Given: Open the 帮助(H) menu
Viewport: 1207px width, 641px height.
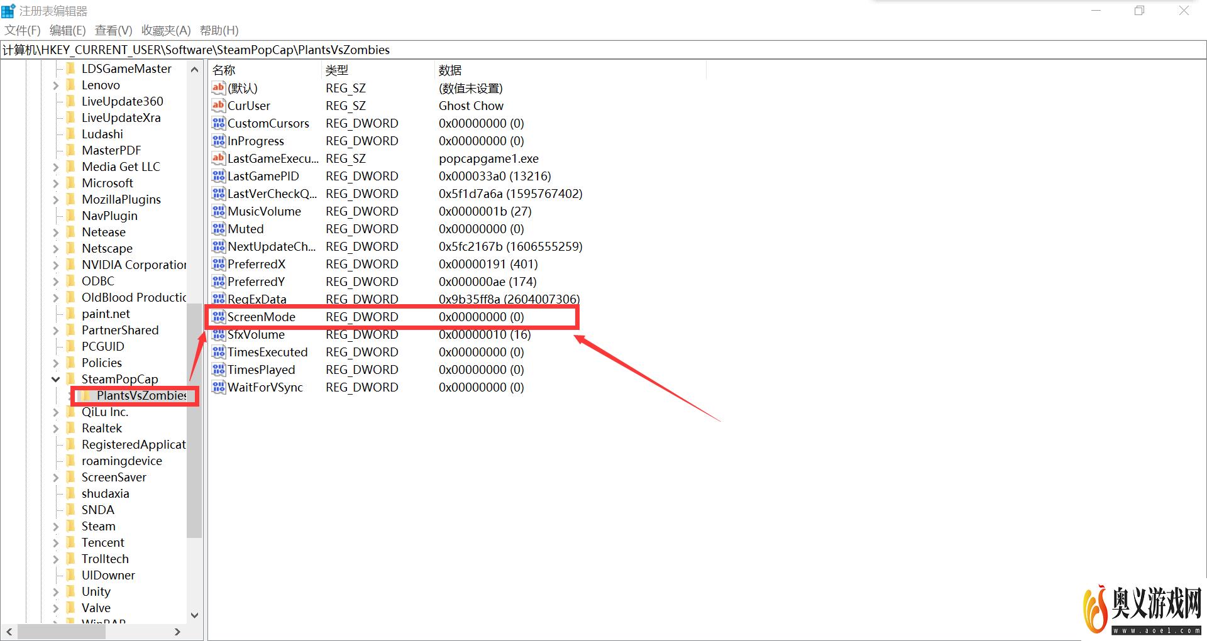Looking at the screenshot, I should coord(219,30).
